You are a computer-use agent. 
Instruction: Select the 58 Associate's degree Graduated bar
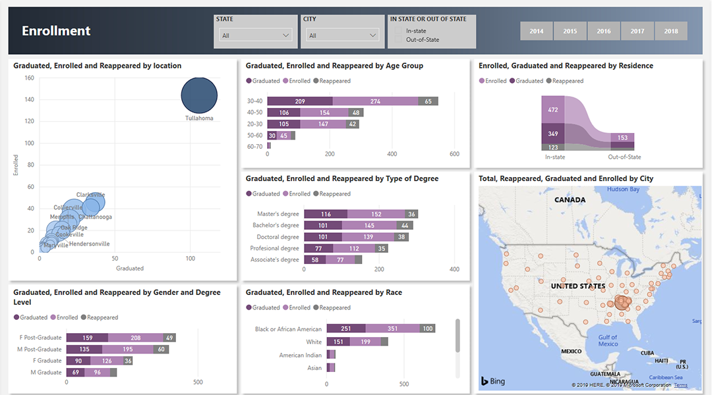click(x=314, y=260)
